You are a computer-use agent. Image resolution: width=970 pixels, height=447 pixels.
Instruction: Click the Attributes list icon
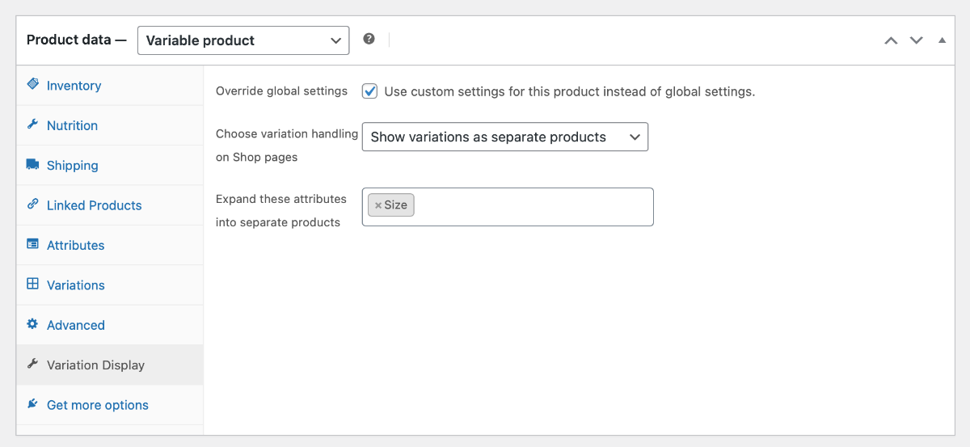point(32,244)
